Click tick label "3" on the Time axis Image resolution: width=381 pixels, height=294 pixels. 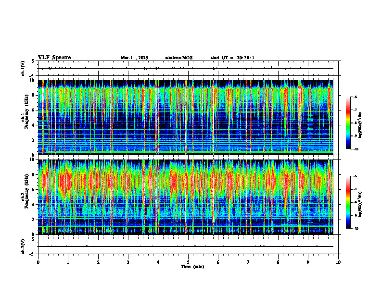coord(128,262)
